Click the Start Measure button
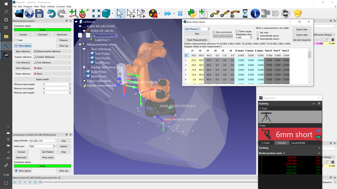 pyautogui.click(x=191, y=29)
